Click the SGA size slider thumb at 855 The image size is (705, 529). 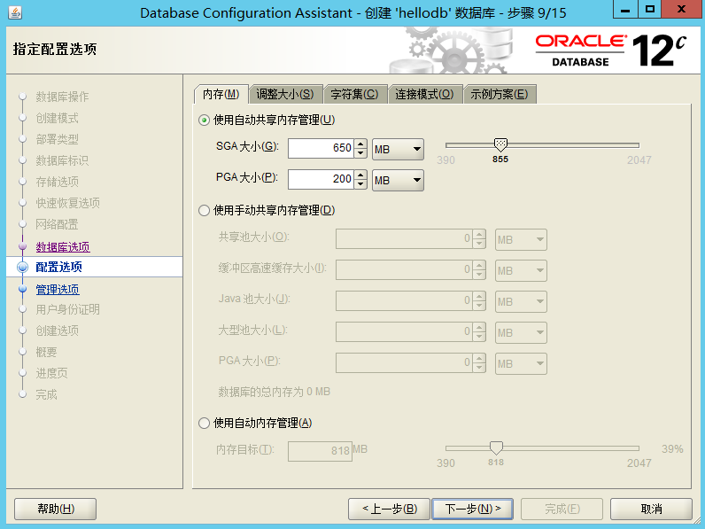point(500,144)
